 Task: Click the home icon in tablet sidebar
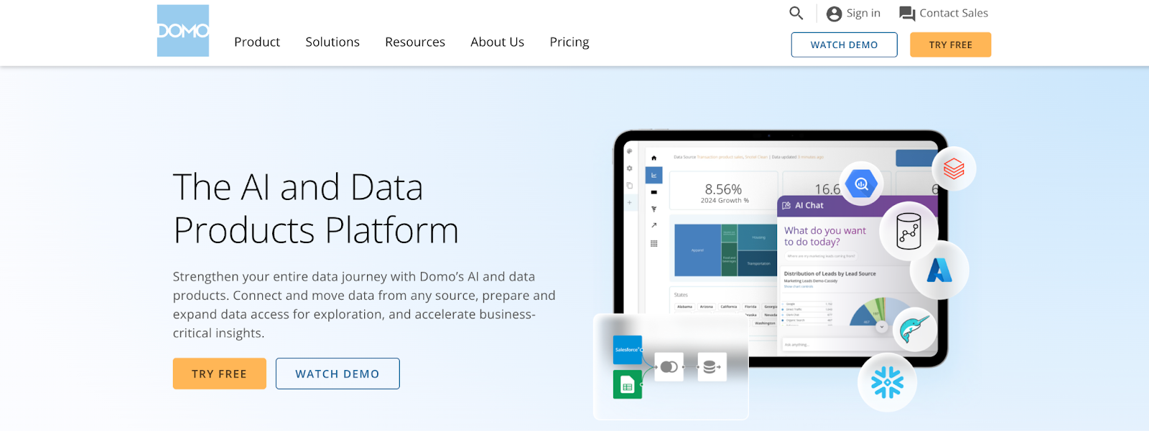pos(653,158)
